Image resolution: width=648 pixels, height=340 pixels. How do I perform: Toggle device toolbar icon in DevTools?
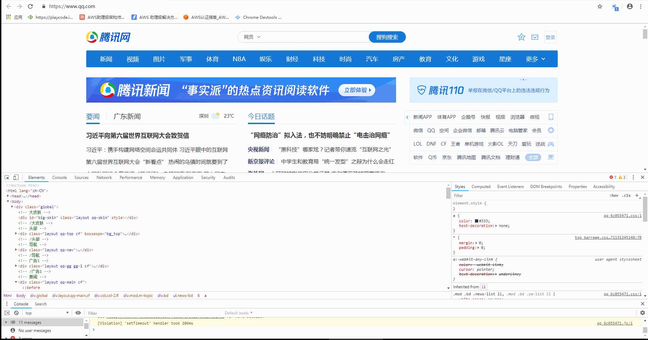pos(16,177)
